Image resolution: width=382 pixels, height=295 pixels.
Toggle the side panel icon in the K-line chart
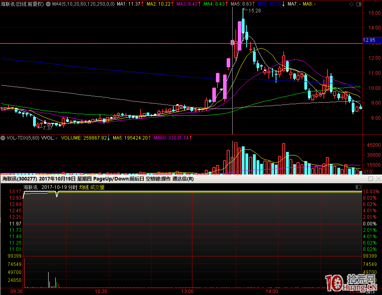pos(359,4)
